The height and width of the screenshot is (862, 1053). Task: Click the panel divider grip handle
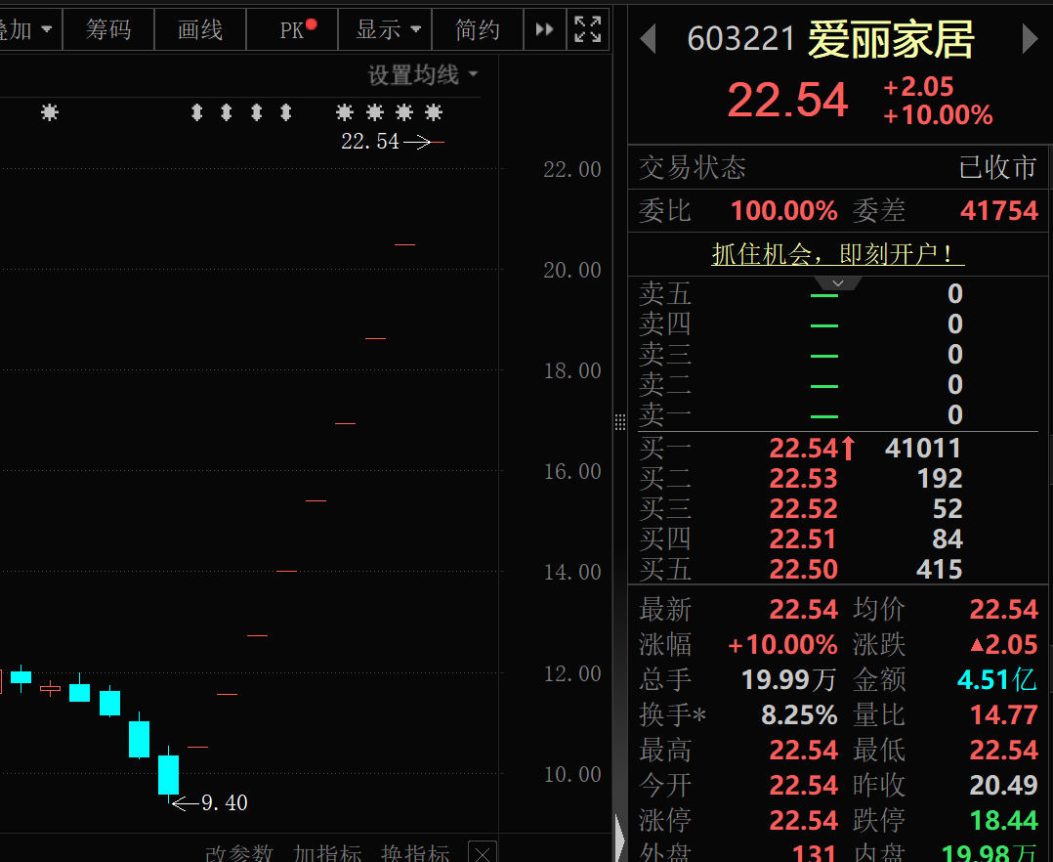620,422
